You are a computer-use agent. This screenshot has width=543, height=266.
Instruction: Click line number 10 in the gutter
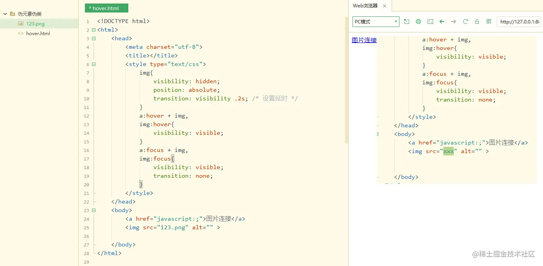86,99
